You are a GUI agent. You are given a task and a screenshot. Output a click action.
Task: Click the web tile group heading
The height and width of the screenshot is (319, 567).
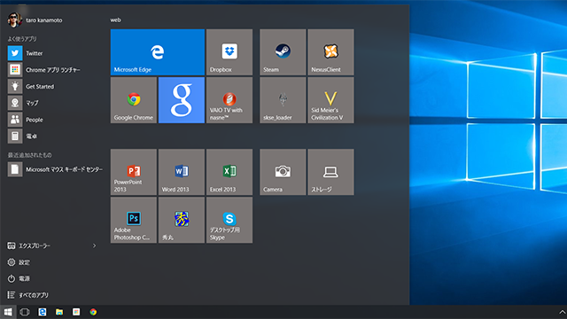click(x=116, y=19)
